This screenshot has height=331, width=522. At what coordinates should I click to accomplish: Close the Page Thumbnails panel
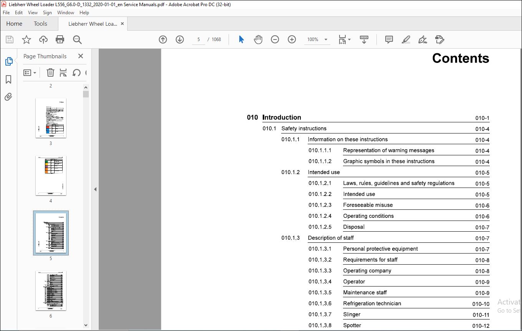pos(81,56)
